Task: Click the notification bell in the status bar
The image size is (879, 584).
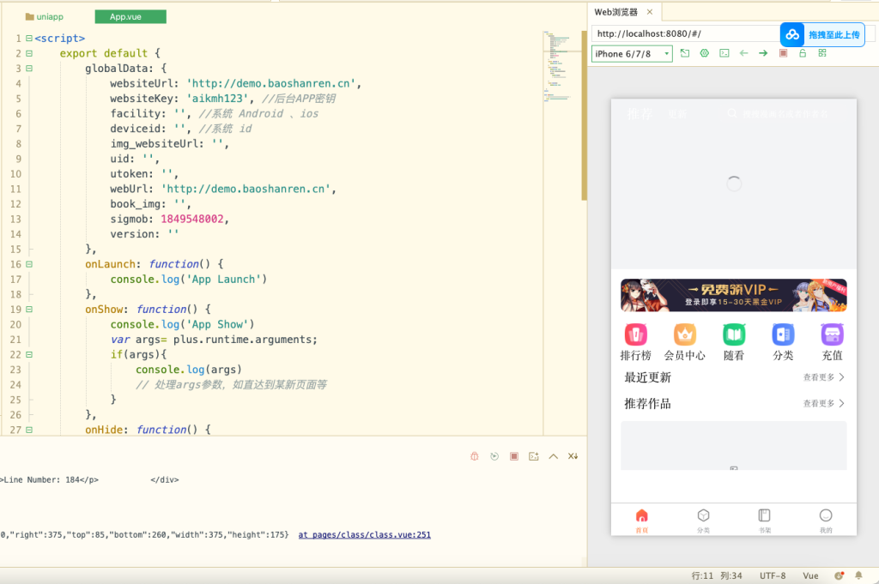Action: 858,575
